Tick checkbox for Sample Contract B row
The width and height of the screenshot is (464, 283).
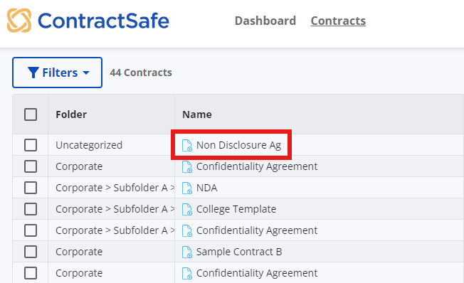pyautogui.click(x=31, y=252)
